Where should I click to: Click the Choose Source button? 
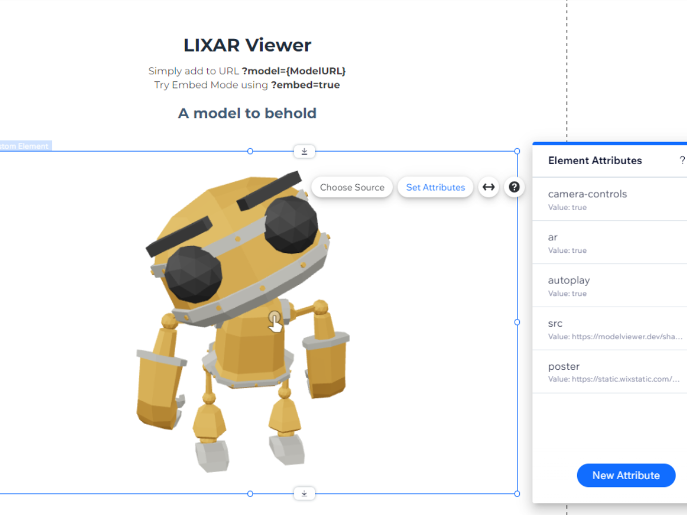coord(352,187)
